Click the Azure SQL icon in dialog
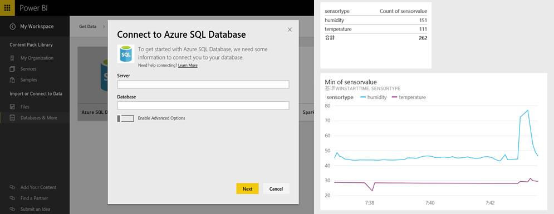The width and height of the screenshot is (554, 214). [x=126, y=54]
